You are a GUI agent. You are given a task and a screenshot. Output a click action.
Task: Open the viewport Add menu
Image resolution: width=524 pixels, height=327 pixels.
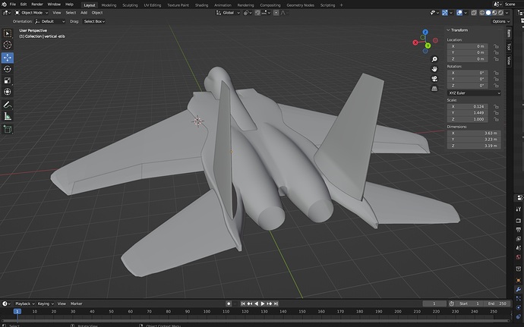(84, 13)
